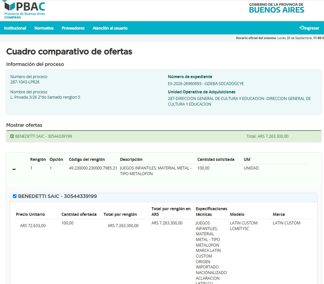
Task: Click unit price ARS 72.633,00
Action: coord(32,226)
